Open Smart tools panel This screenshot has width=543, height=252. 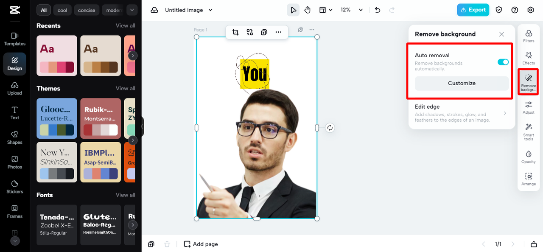529,132
